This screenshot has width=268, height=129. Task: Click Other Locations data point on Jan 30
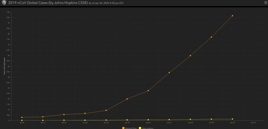(x=232, y=119)
